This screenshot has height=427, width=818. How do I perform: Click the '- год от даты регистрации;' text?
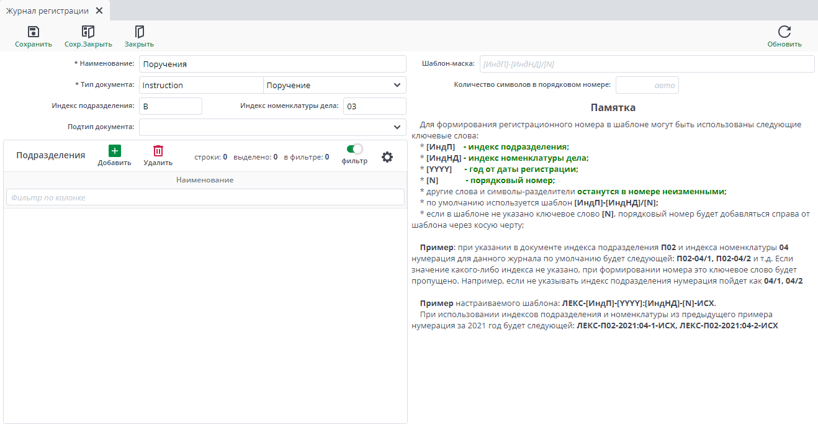click(x=521, y=169)
